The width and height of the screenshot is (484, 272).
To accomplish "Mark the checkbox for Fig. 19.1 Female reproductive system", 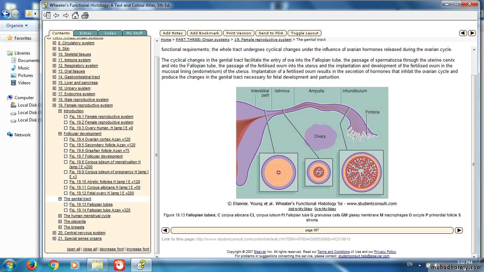I will (x=66, y=117).
